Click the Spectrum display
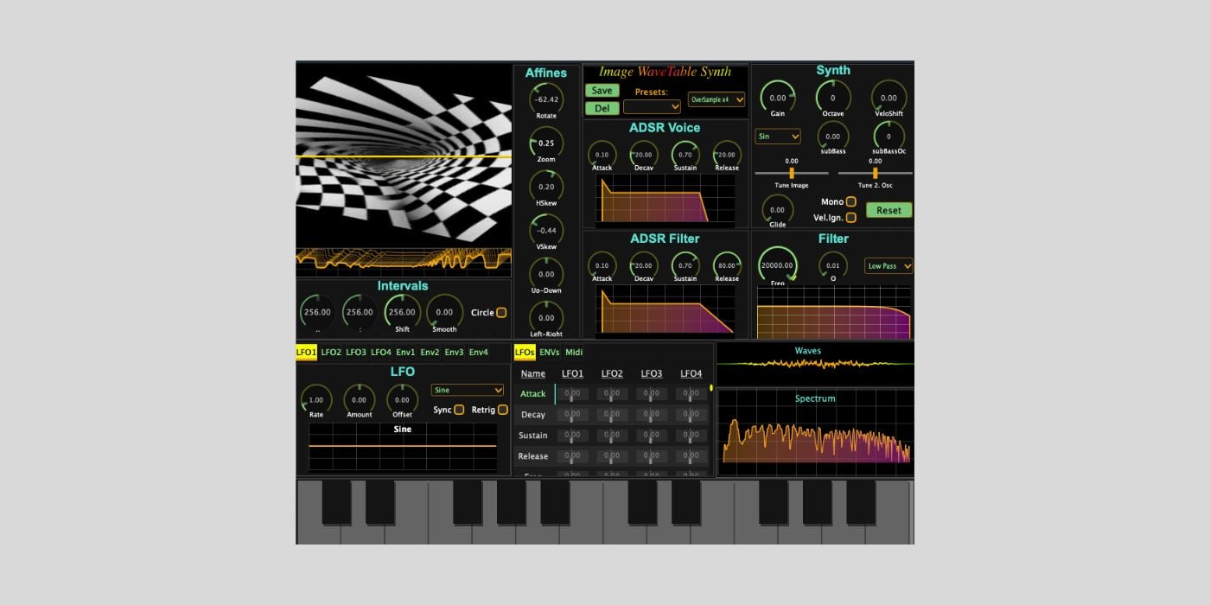 (x=815, y=432)
